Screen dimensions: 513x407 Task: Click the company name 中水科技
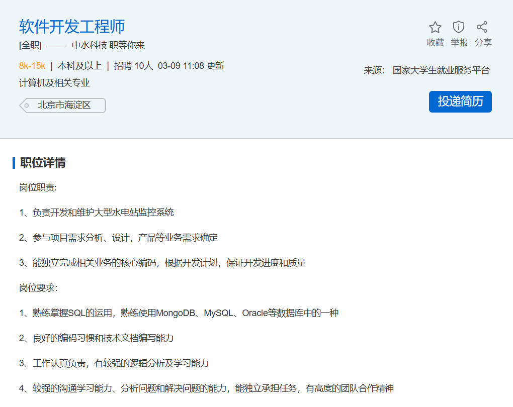coord(89,45)
